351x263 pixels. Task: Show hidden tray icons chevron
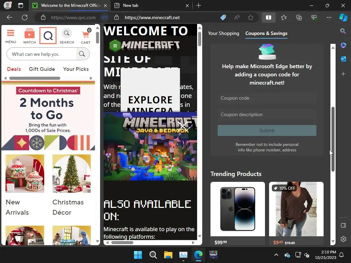[x=276, y=255]
